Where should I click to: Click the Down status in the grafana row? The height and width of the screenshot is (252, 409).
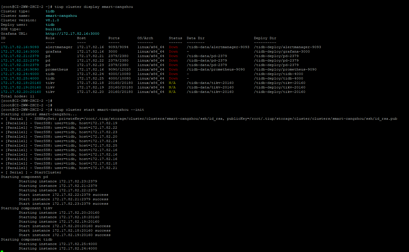point(173,51)
